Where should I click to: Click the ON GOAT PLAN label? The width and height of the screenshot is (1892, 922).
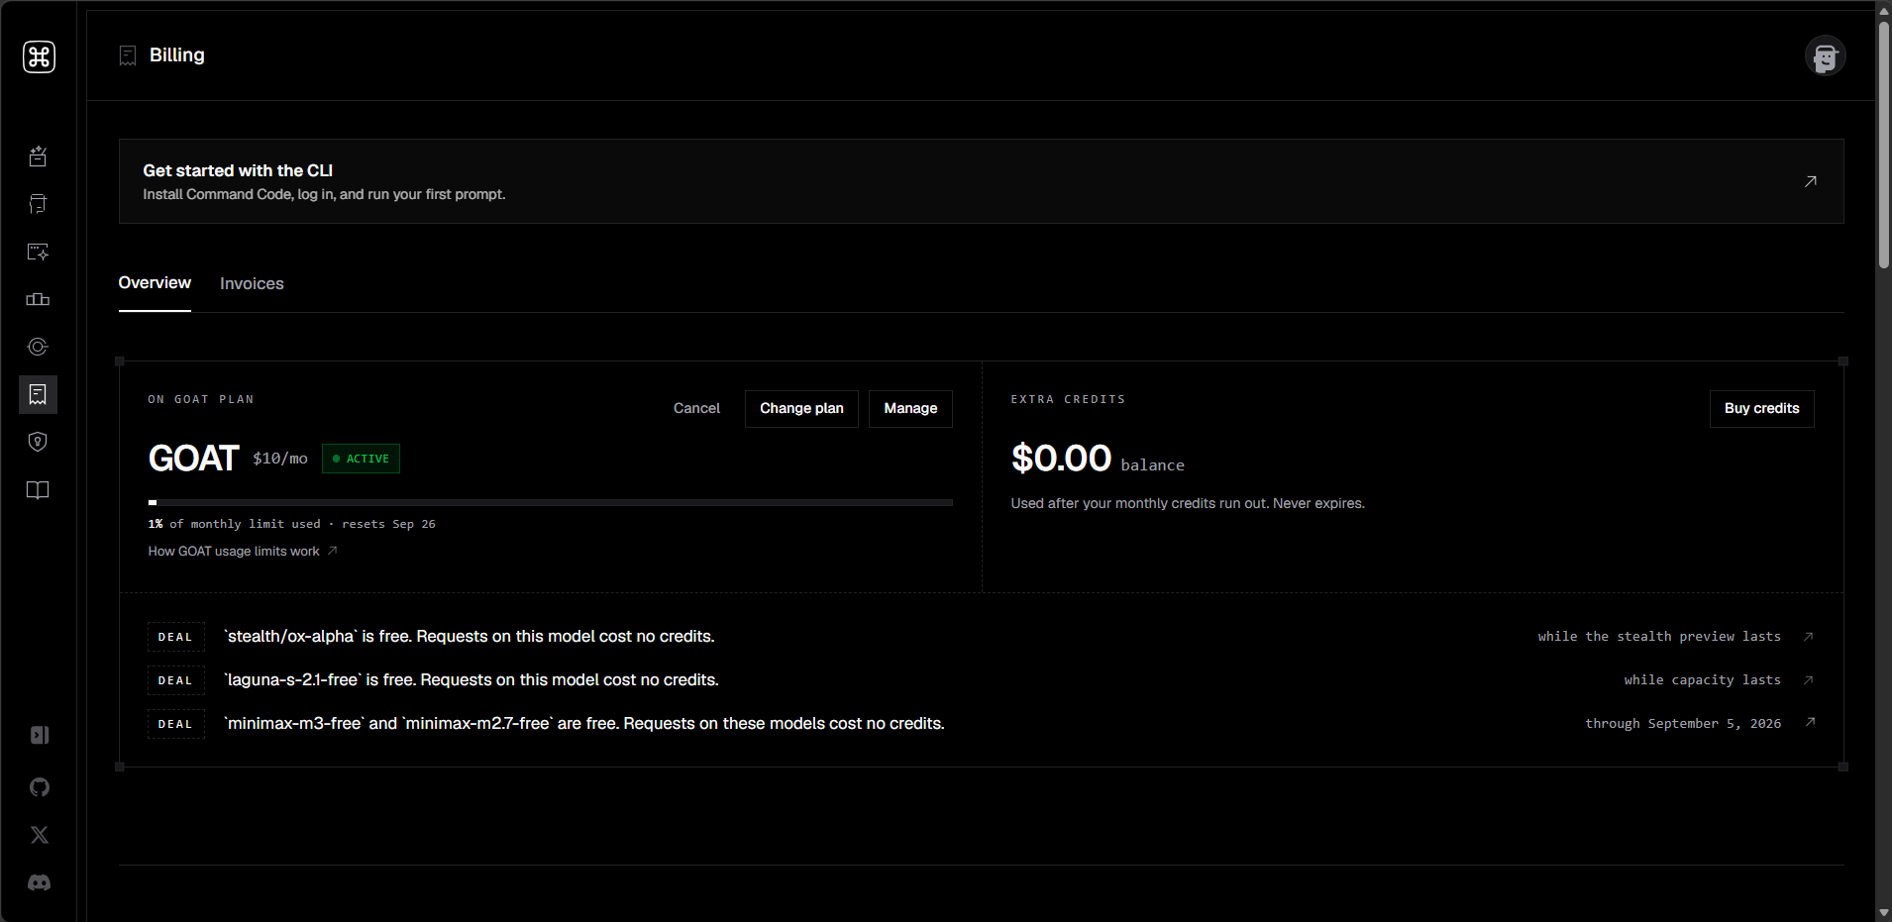tap(201, 399)
